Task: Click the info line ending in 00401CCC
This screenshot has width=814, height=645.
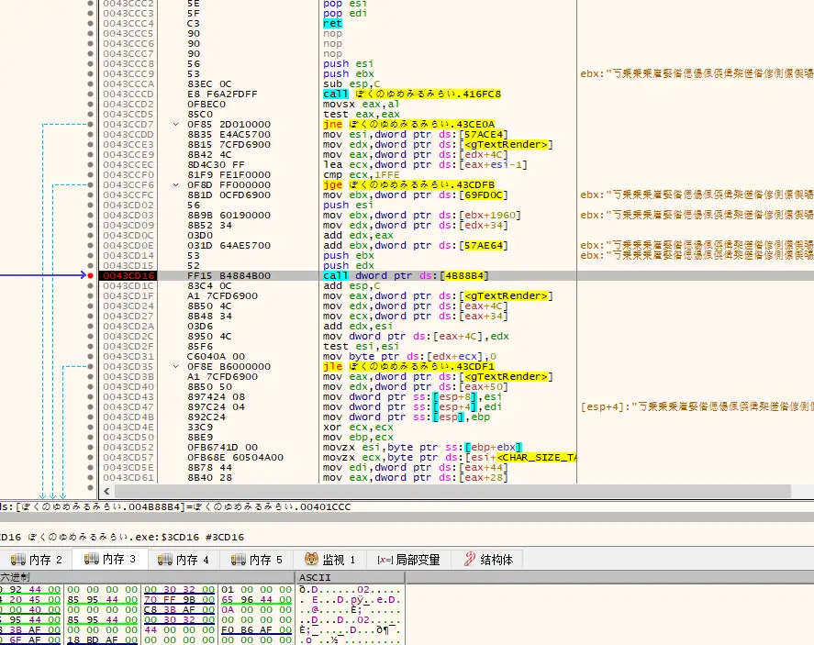Action: [x=175, y=507]
